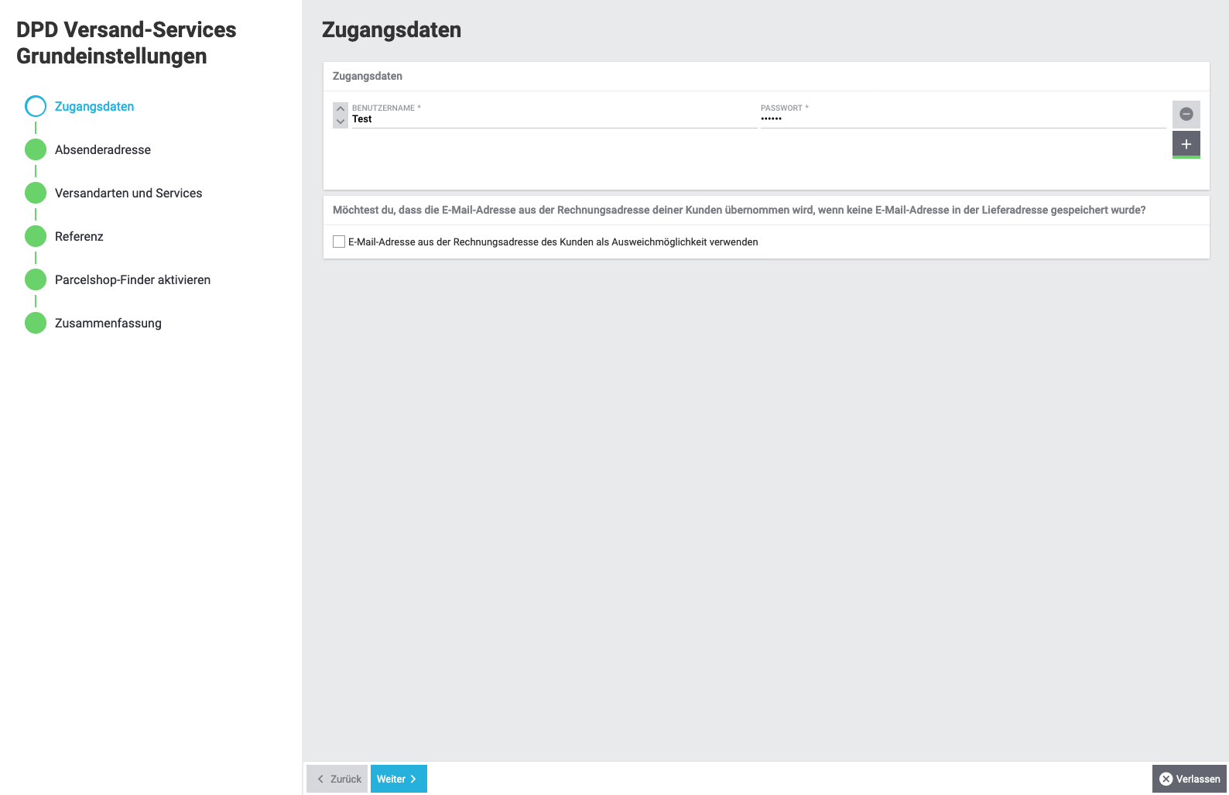Enable E-Mail-Adresse aus Rechnungsadresse checkbox
Screen dimensions: 1229x795
click(x=339, y=242)
